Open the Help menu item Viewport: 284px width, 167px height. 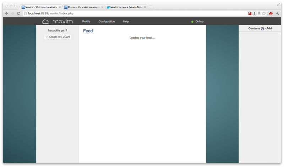click(126, 21)
